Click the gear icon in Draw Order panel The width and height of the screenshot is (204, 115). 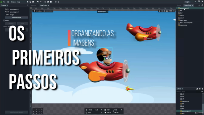[202, 5]
